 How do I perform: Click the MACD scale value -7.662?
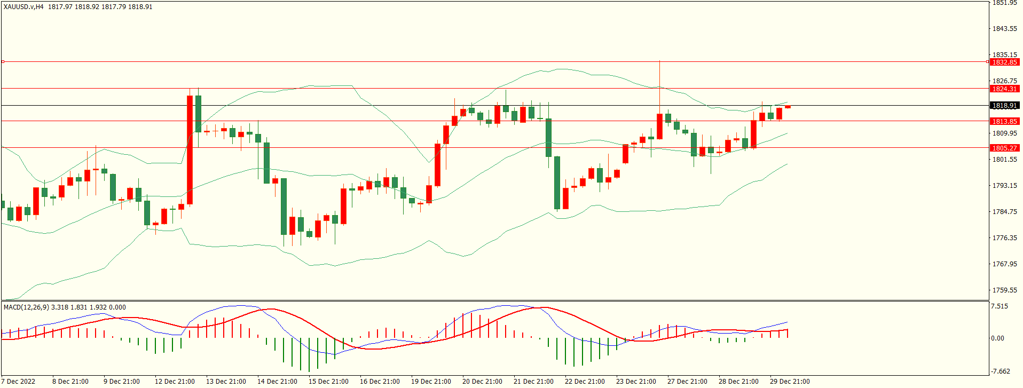click(x=1001, y=371)
